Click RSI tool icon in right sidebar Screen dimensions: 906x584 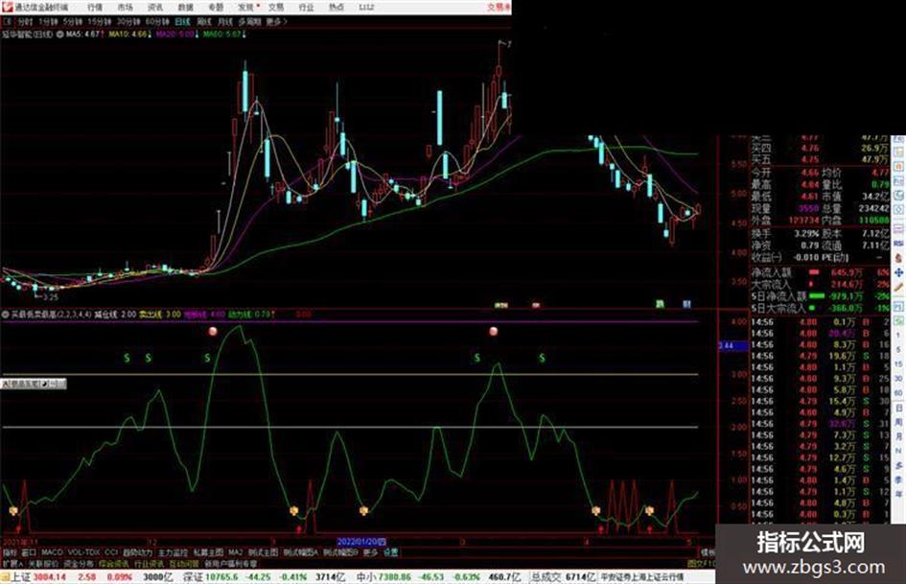pos(898,244)
